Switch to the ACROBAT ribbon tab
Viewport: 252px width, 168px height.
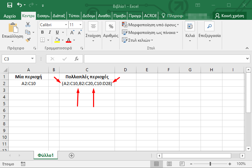coord(150,16)
